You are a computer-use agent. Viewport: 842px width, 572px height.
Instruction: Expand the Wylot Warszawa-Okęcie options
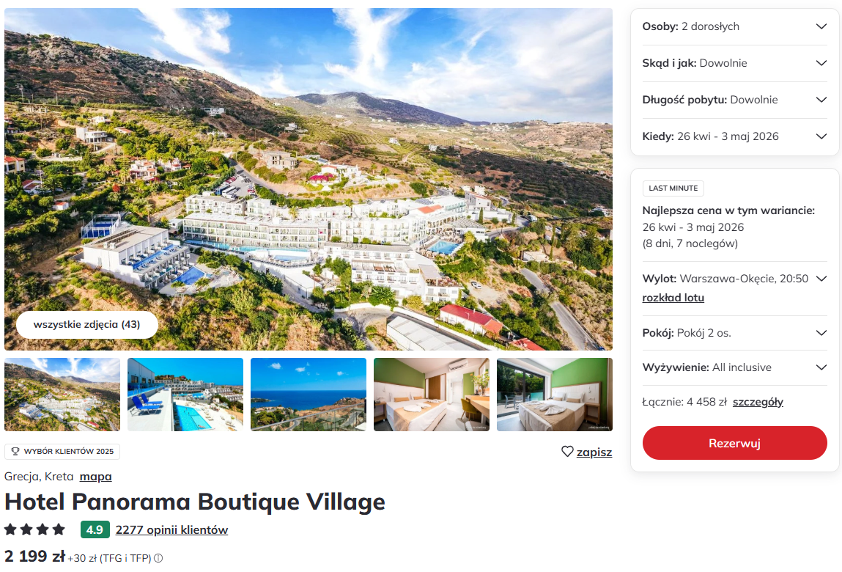[821, 279]
